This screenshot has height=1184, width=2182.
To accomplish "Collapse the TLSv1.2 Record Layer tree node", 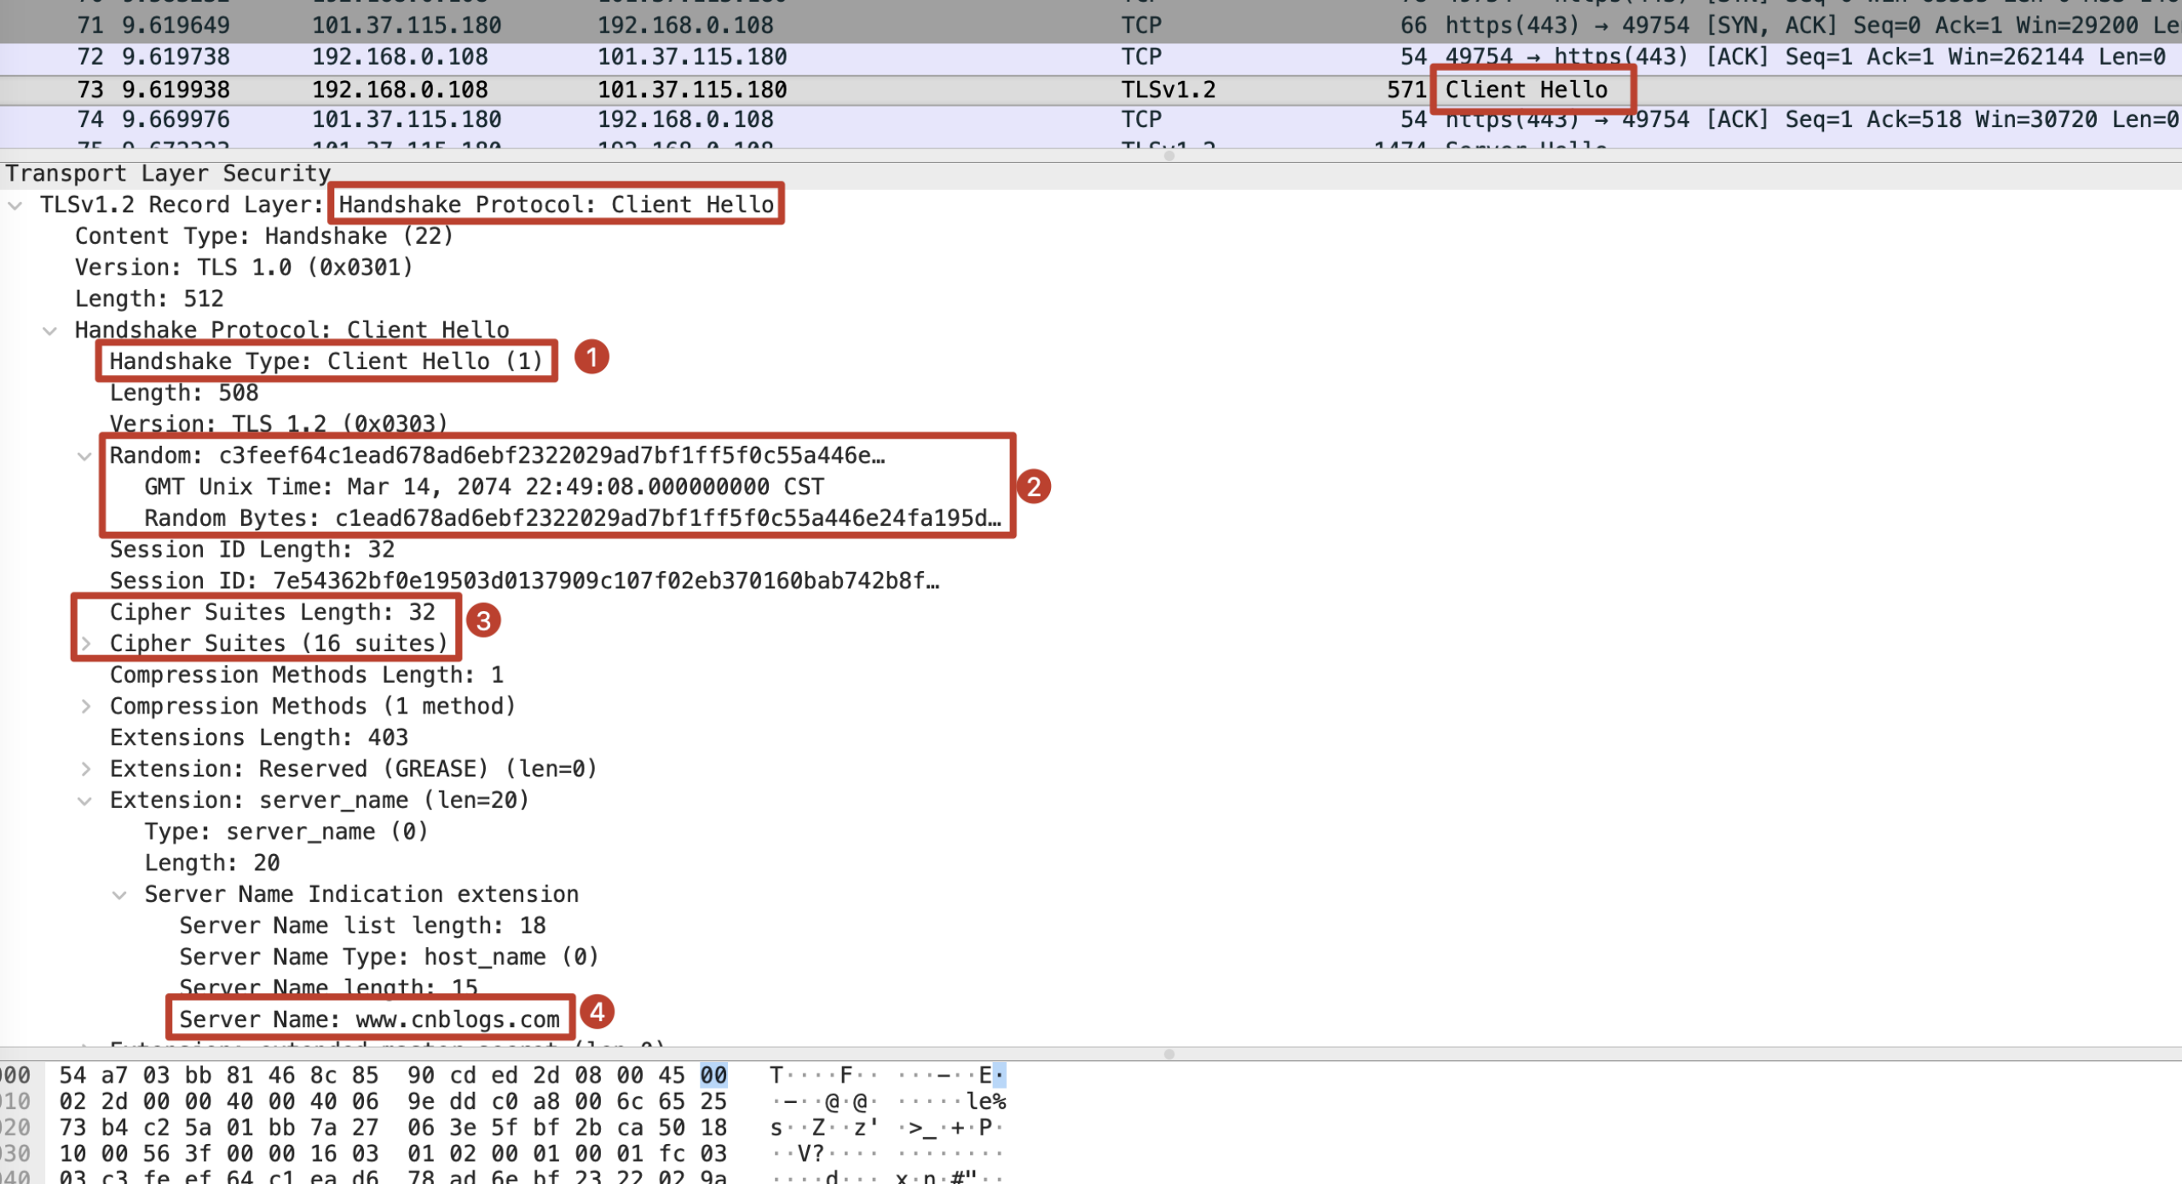I will 15,205.
